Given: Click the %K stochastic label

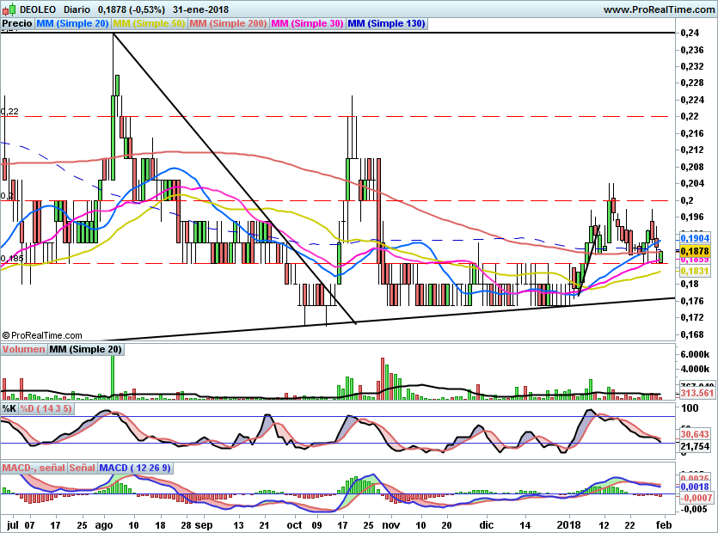Looking at the screenshot, I should pyautogui.click(x=9, y=408).
